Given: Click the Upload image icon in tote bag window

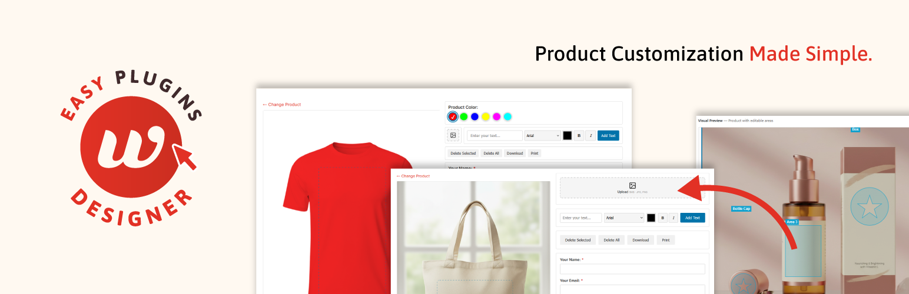Looking at the screenshot, I should click(x=632, y=185).
